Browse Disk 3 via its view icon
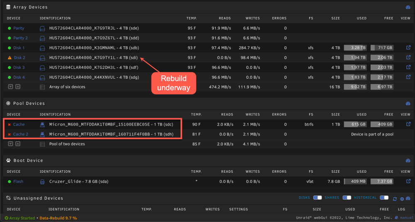Image resolution: width=415 pixels, height=222 pixels. pos(408,67)
